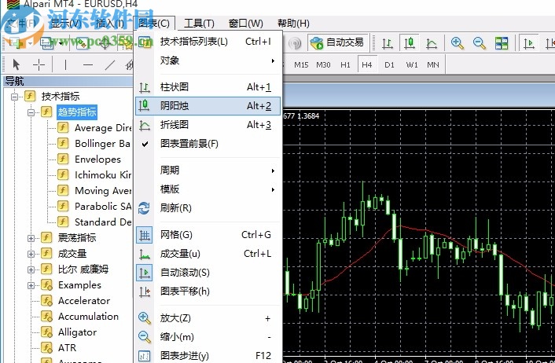Click toolbar line chart icon
The image size is (555, 363).
click(432, 43)
